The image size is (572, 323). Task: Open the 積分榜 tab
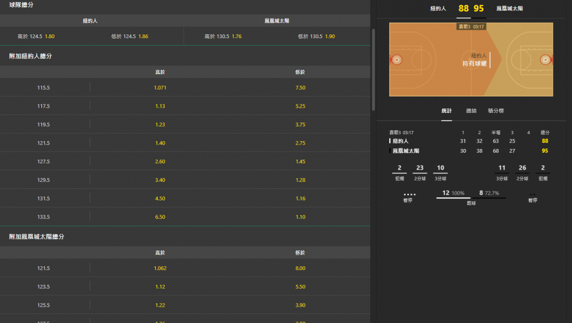click(x=496, y=111)
